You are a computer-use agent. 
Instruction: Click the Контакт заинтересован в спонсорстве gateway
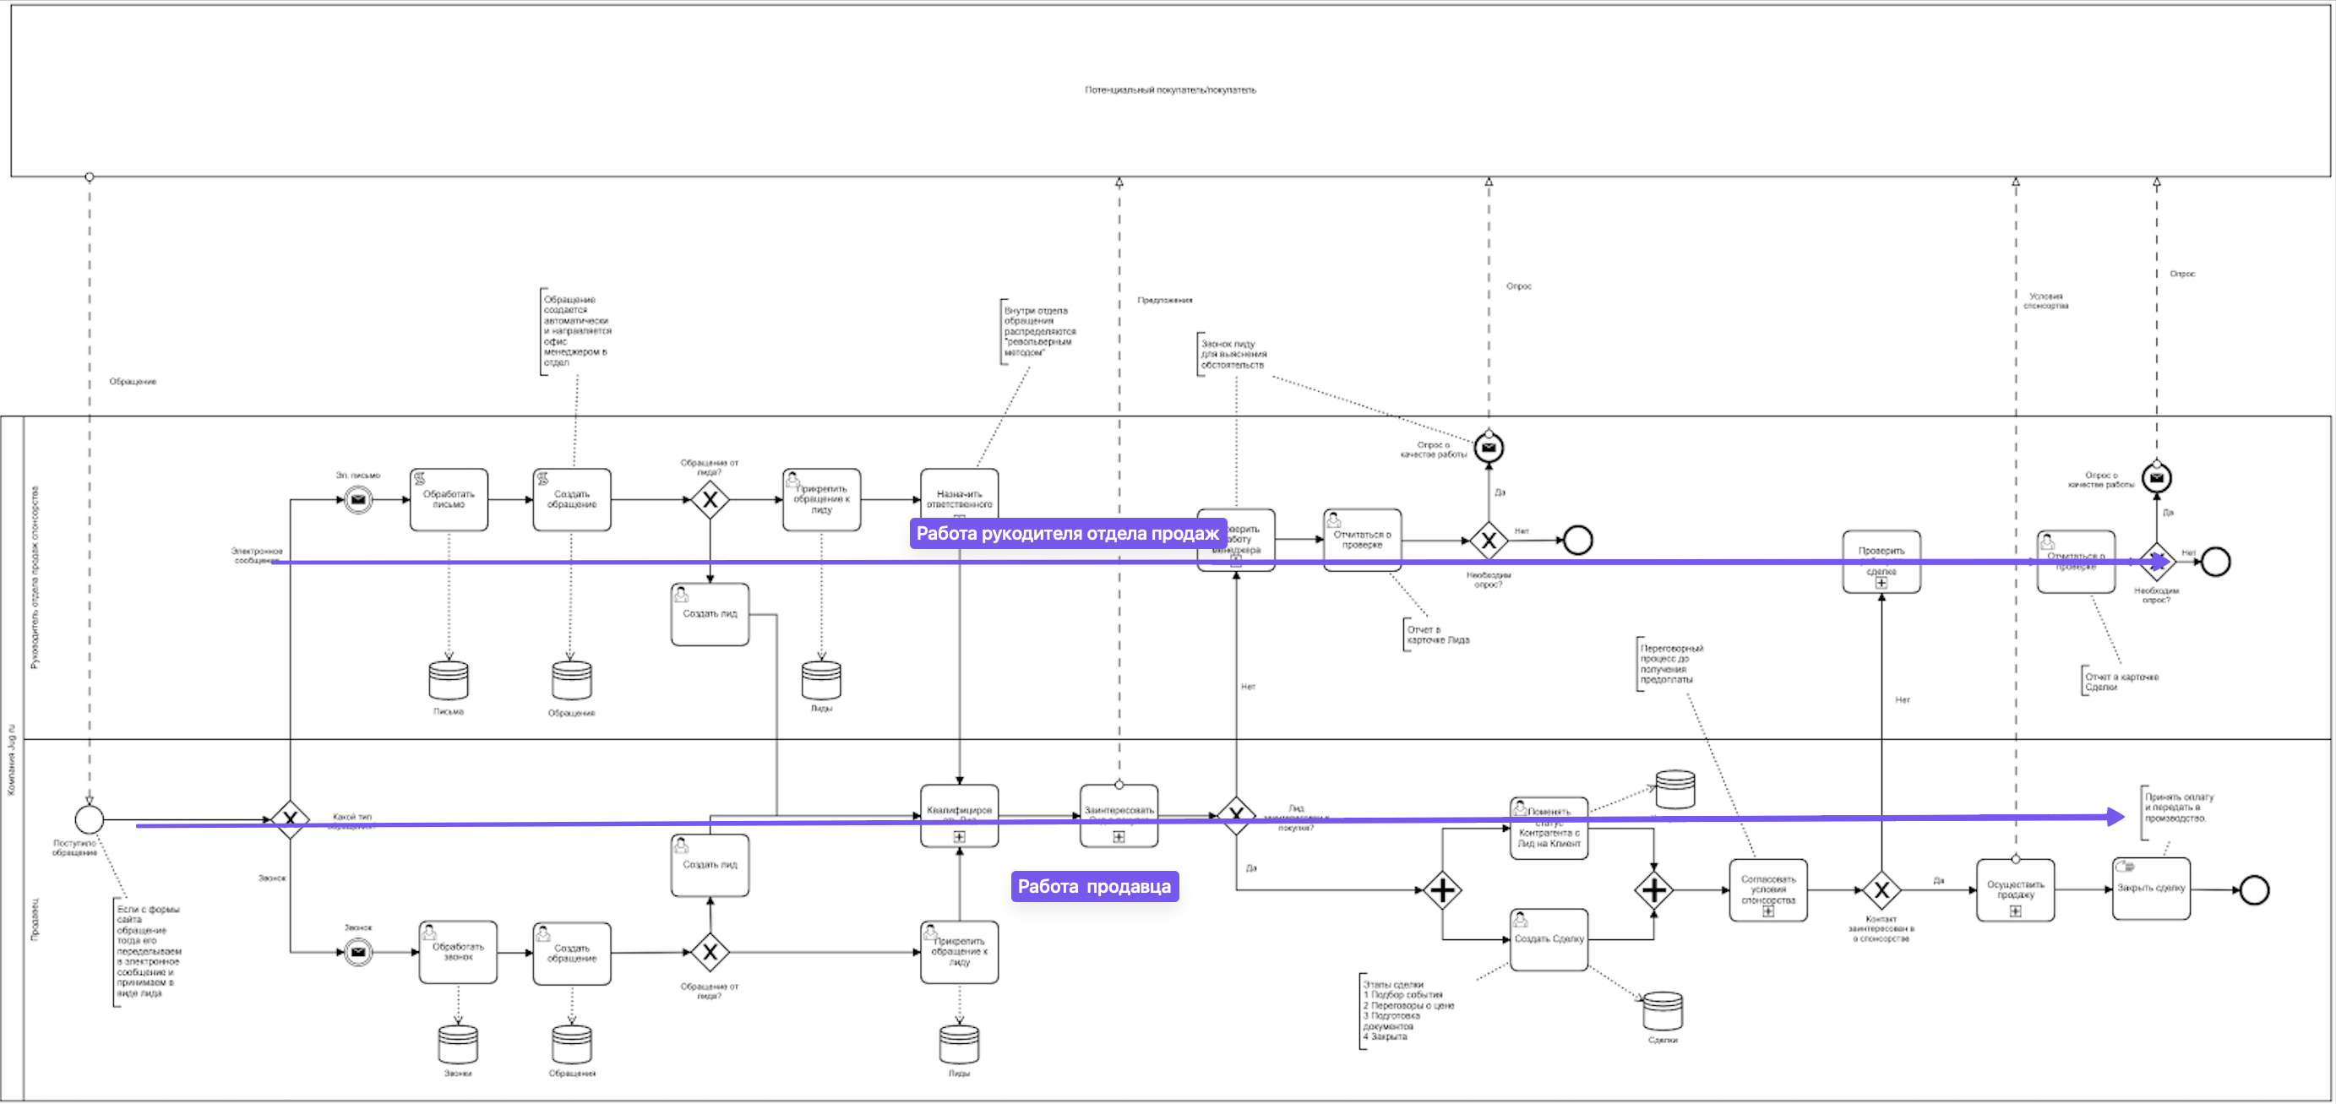[1881, 890]
